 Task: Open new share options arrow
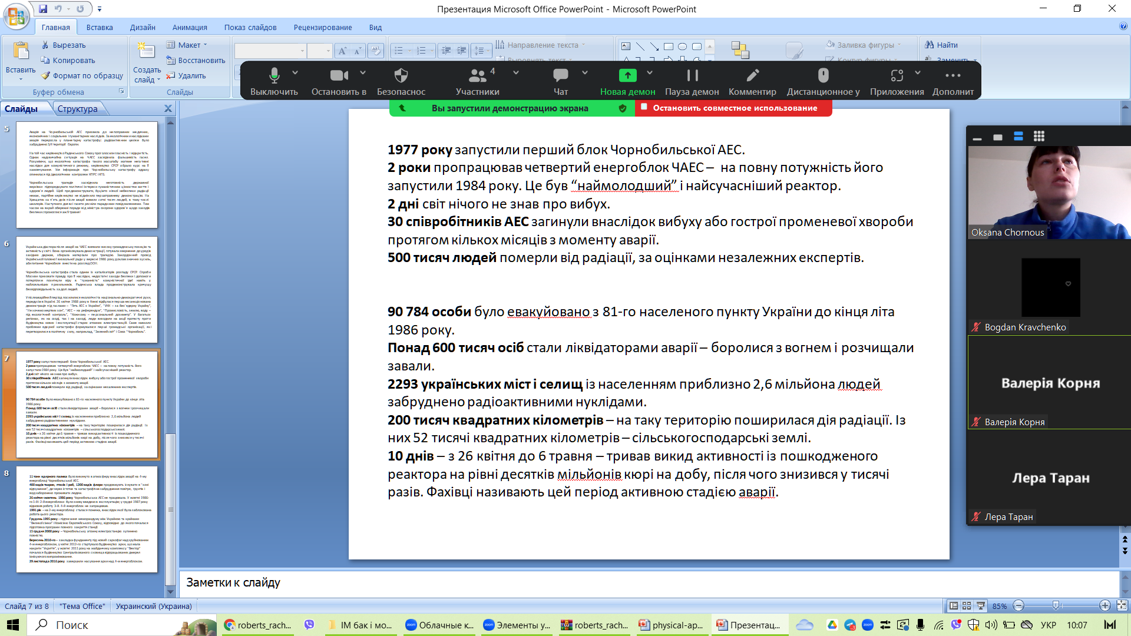pos(650,73)
